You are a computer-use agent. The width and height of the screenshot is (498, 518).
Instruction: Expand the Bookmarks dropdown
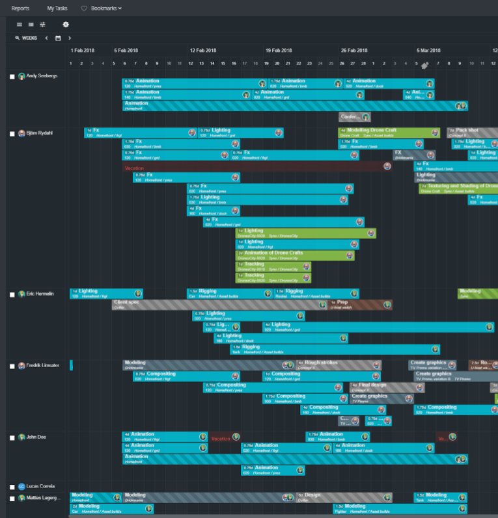click(x=106, y=8)
